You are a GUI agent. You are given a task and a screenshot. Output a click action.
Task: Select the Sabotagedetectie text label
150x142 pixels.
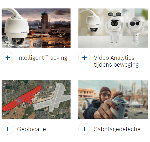[x=117, y=129]
